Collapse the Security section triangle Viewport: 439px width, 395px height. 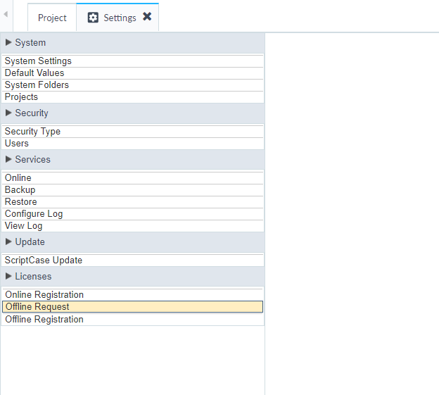pos(8,113)
